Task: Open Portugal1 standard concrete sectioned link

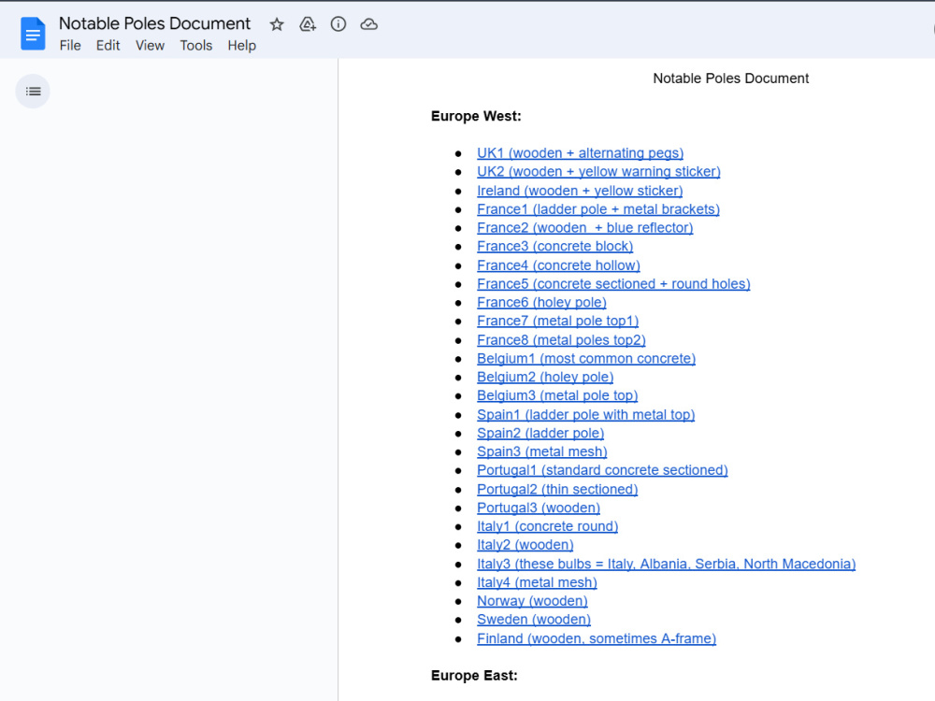Action: coord(602,470)
